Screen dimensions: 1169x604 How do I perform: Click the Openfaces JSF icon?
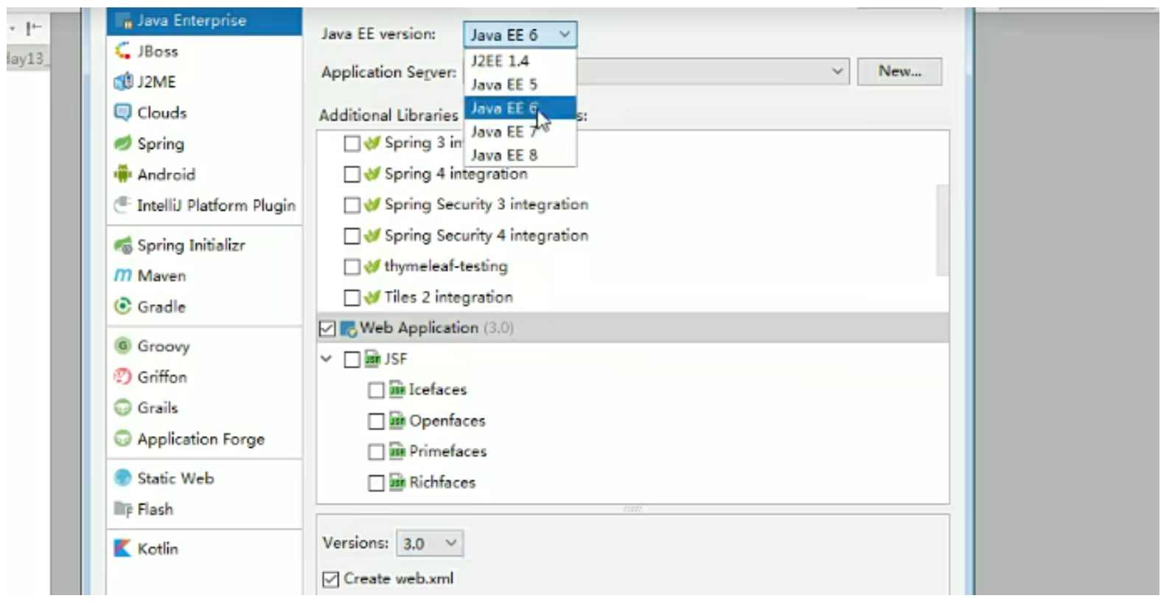pos(397,421)
